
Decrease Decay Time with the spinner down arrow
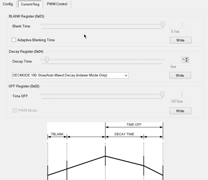pyautogui.click(x=187, y=61)
